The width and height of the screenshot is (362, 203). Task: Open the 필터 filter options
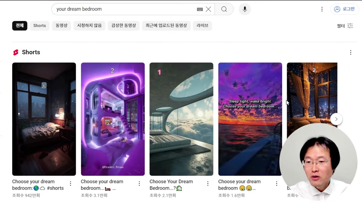click(345, 26)
